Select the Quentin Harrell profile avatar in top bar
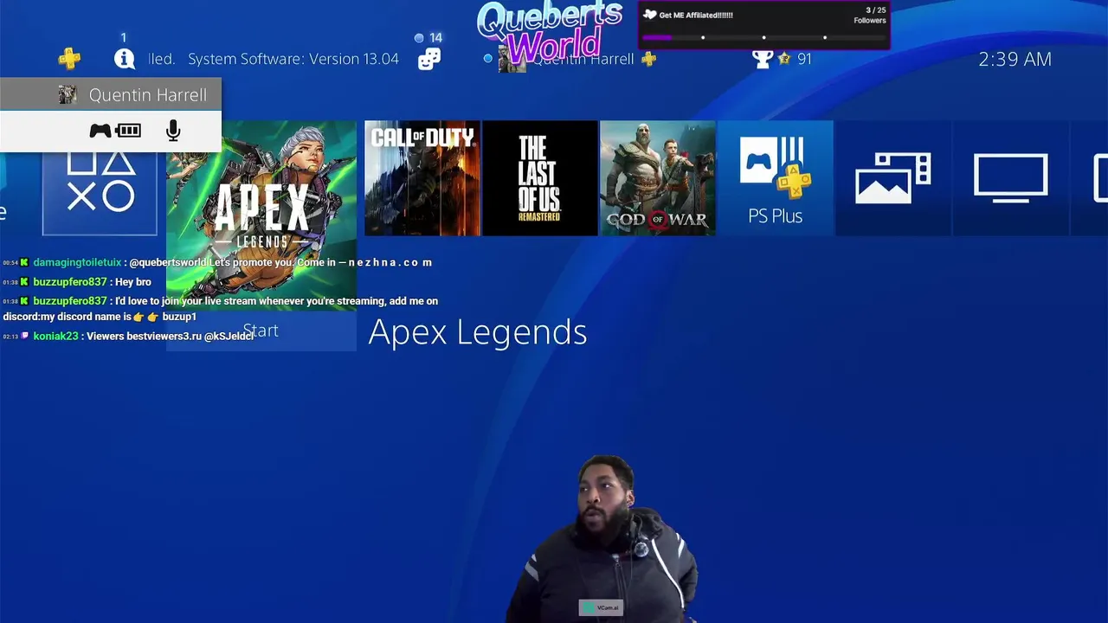Viewport: 1108px width, 623px height. [512, 59]
